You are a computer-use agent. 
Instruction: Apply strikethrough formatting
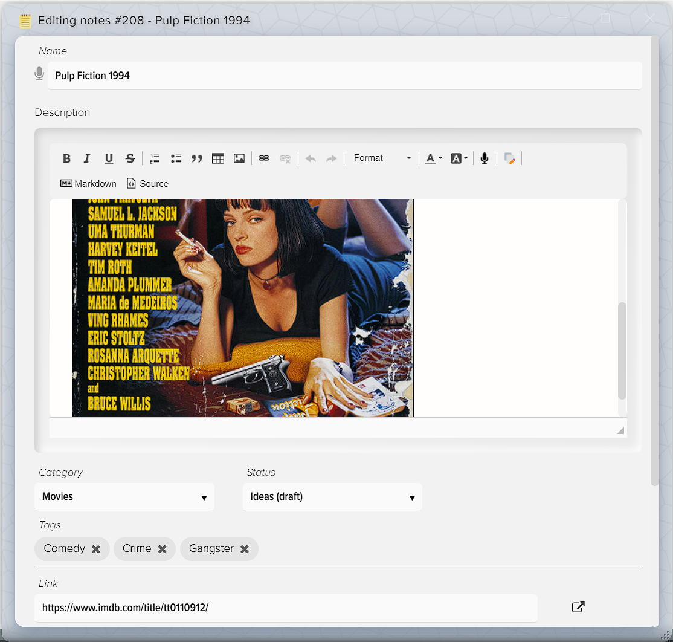(130, 158)
